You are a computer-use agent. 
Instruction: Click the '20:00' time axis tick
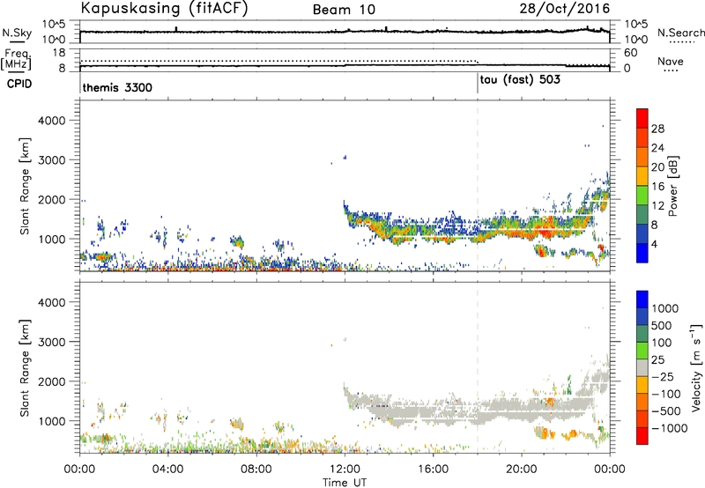point(521,470)
